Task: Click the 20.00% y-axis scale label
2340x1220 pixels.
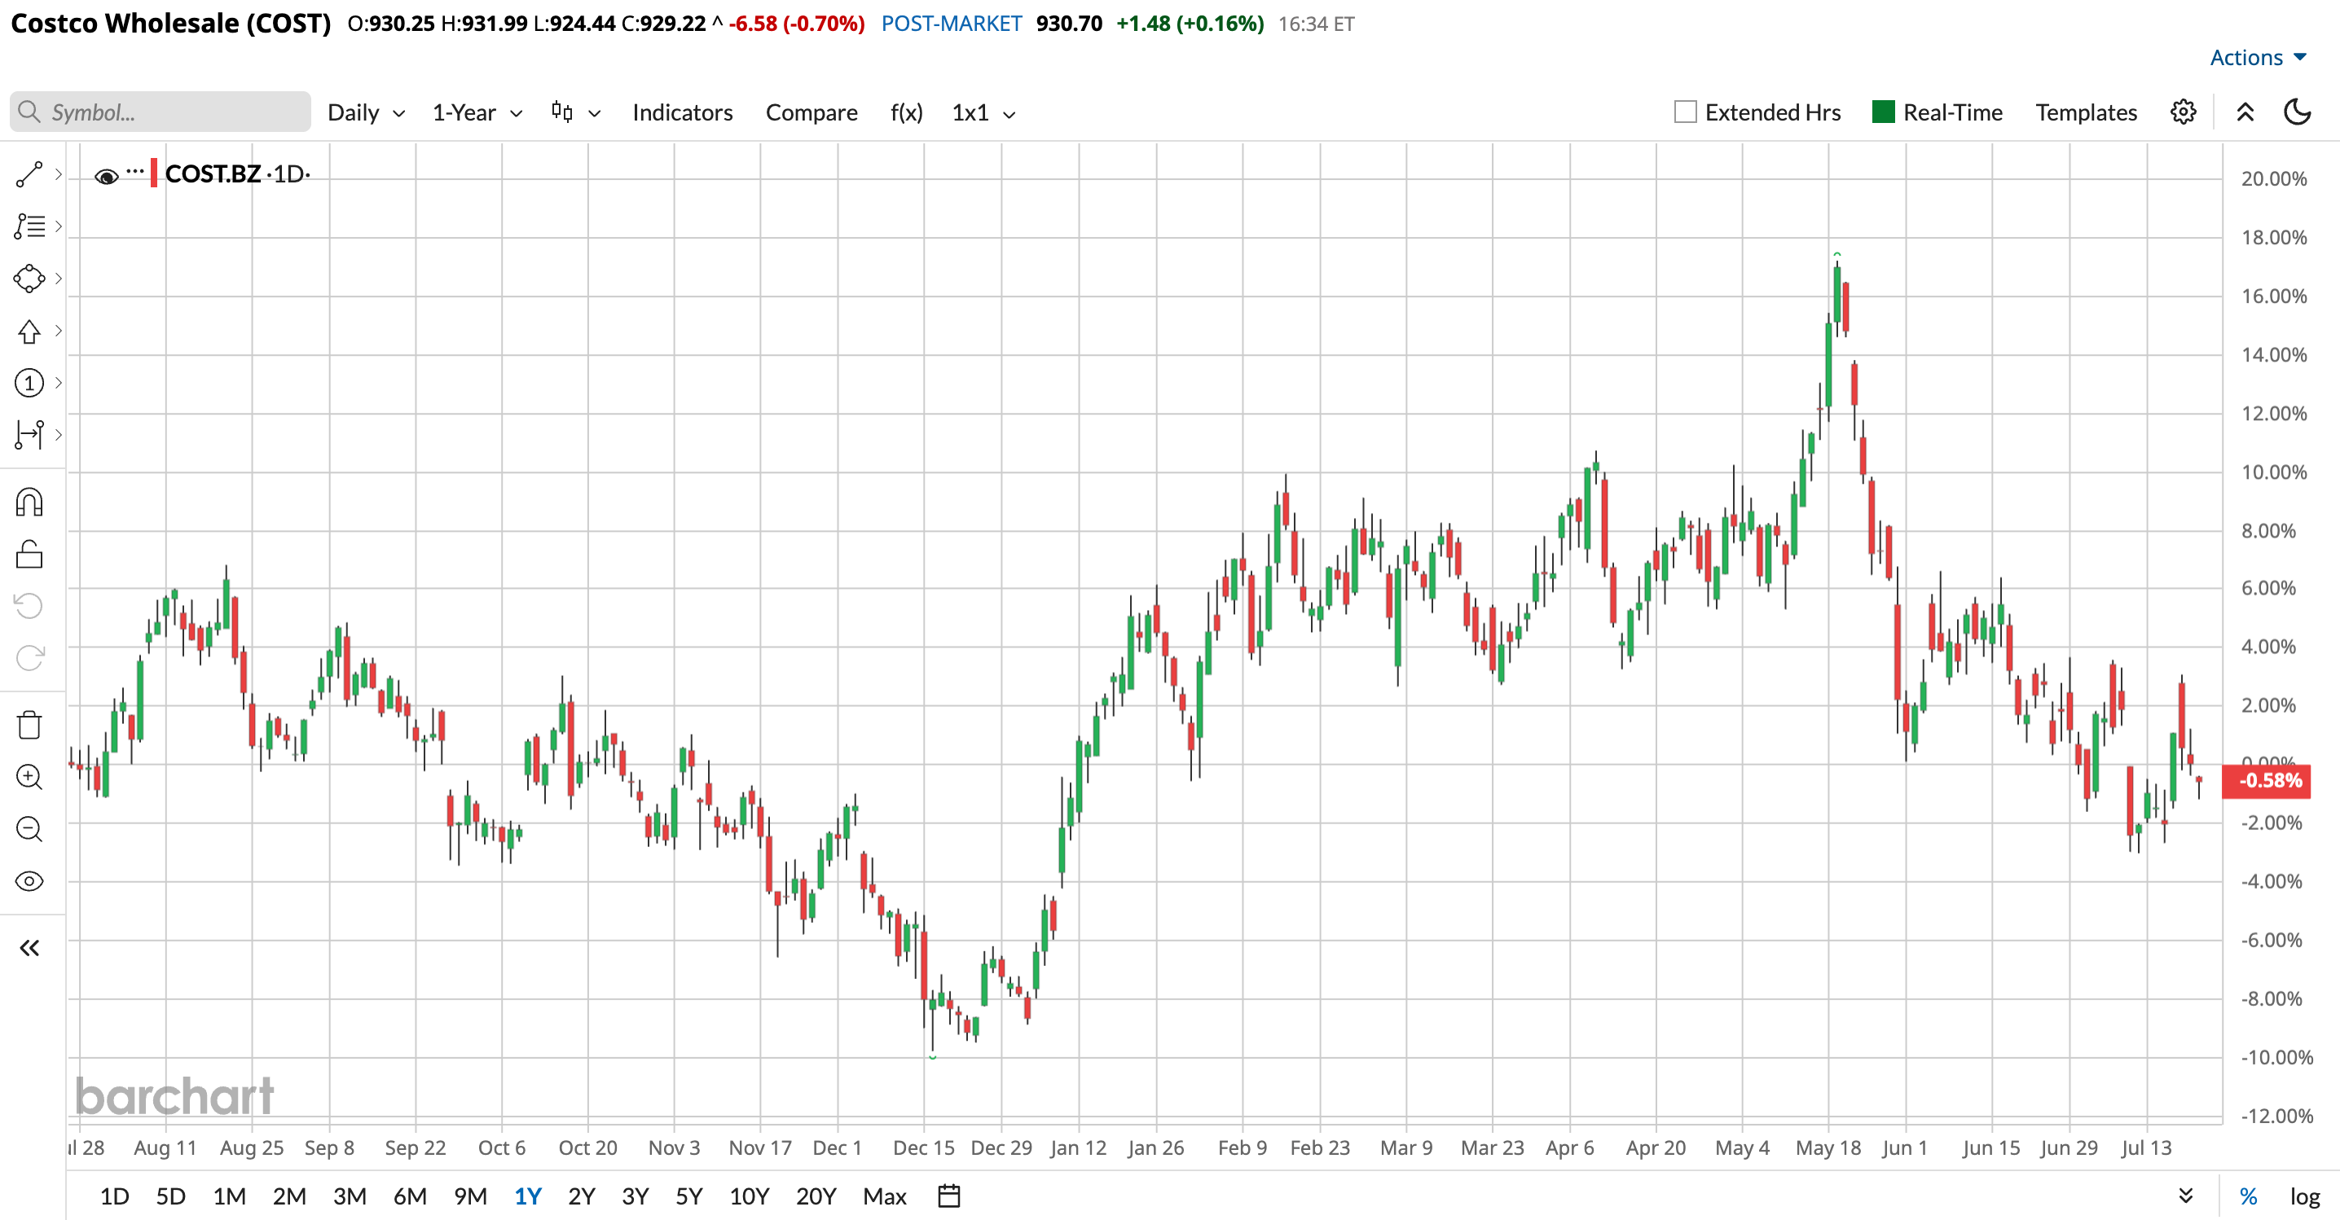Action: [2274, 179]
